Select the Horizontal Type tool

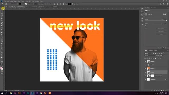click(x=2, y=50)
